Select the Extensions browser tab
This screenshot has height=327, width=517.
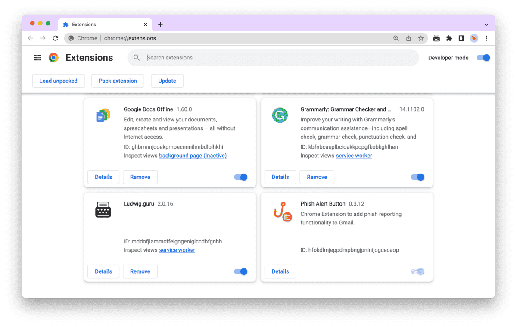[x=86, y=25]
